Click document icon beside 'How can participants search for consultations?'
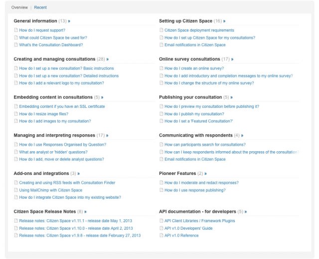The image size is (319, 259). [161, 144]
